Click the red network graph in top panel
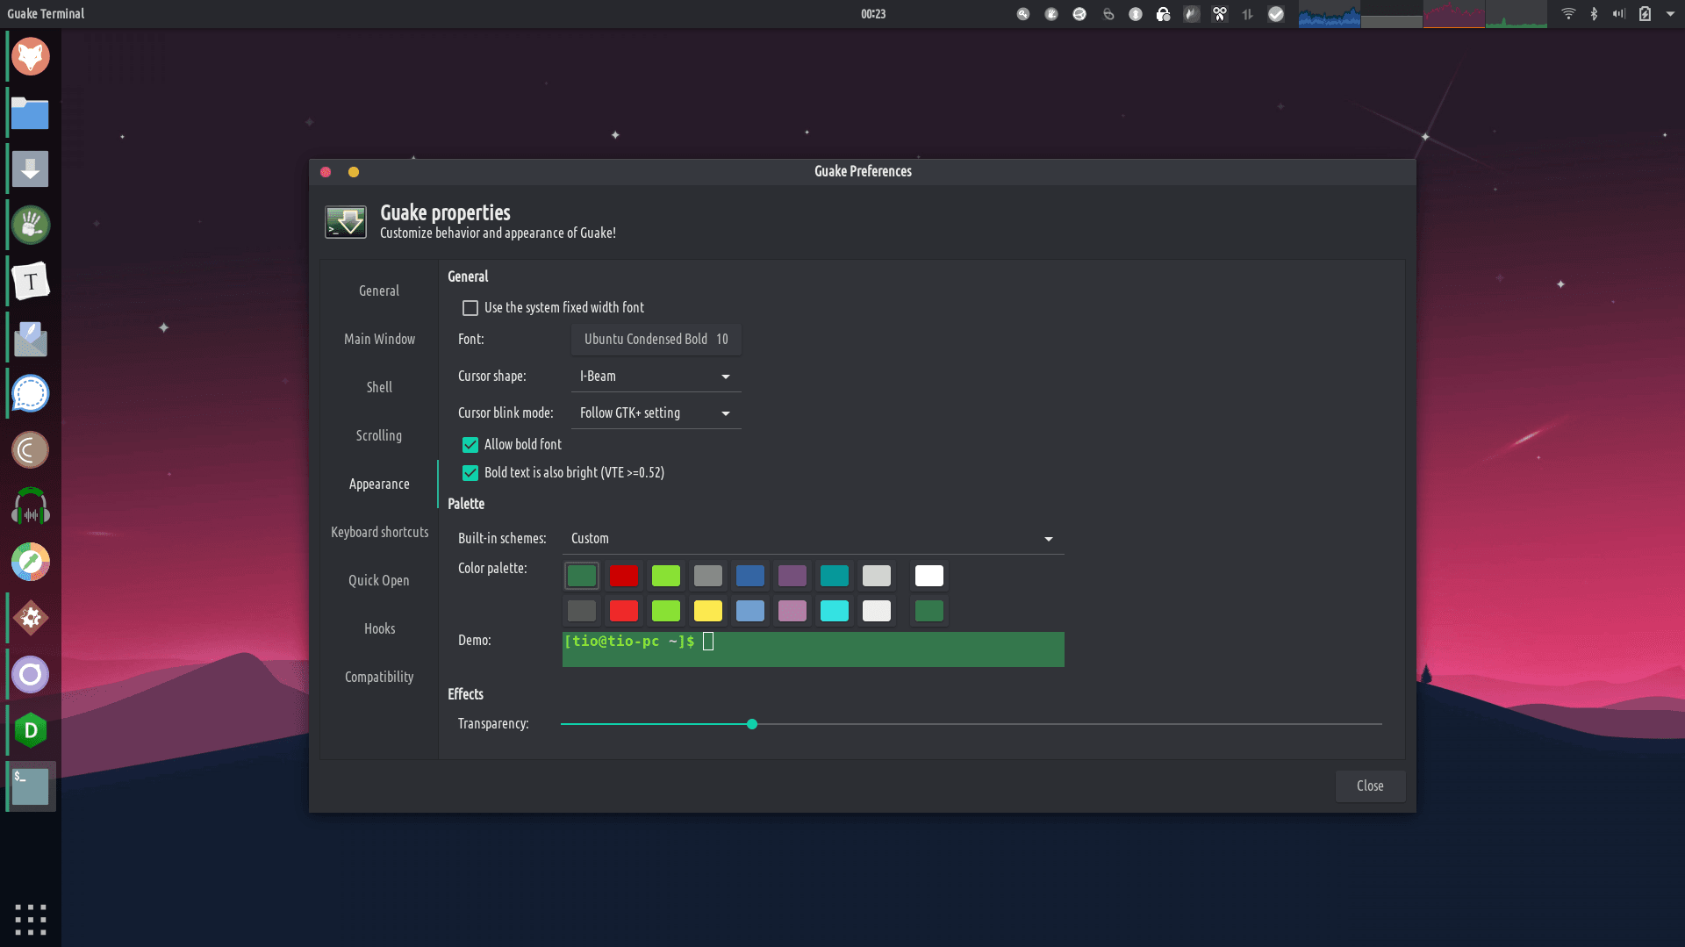This screenshot has width=1685, height=947. point(1453,14)
